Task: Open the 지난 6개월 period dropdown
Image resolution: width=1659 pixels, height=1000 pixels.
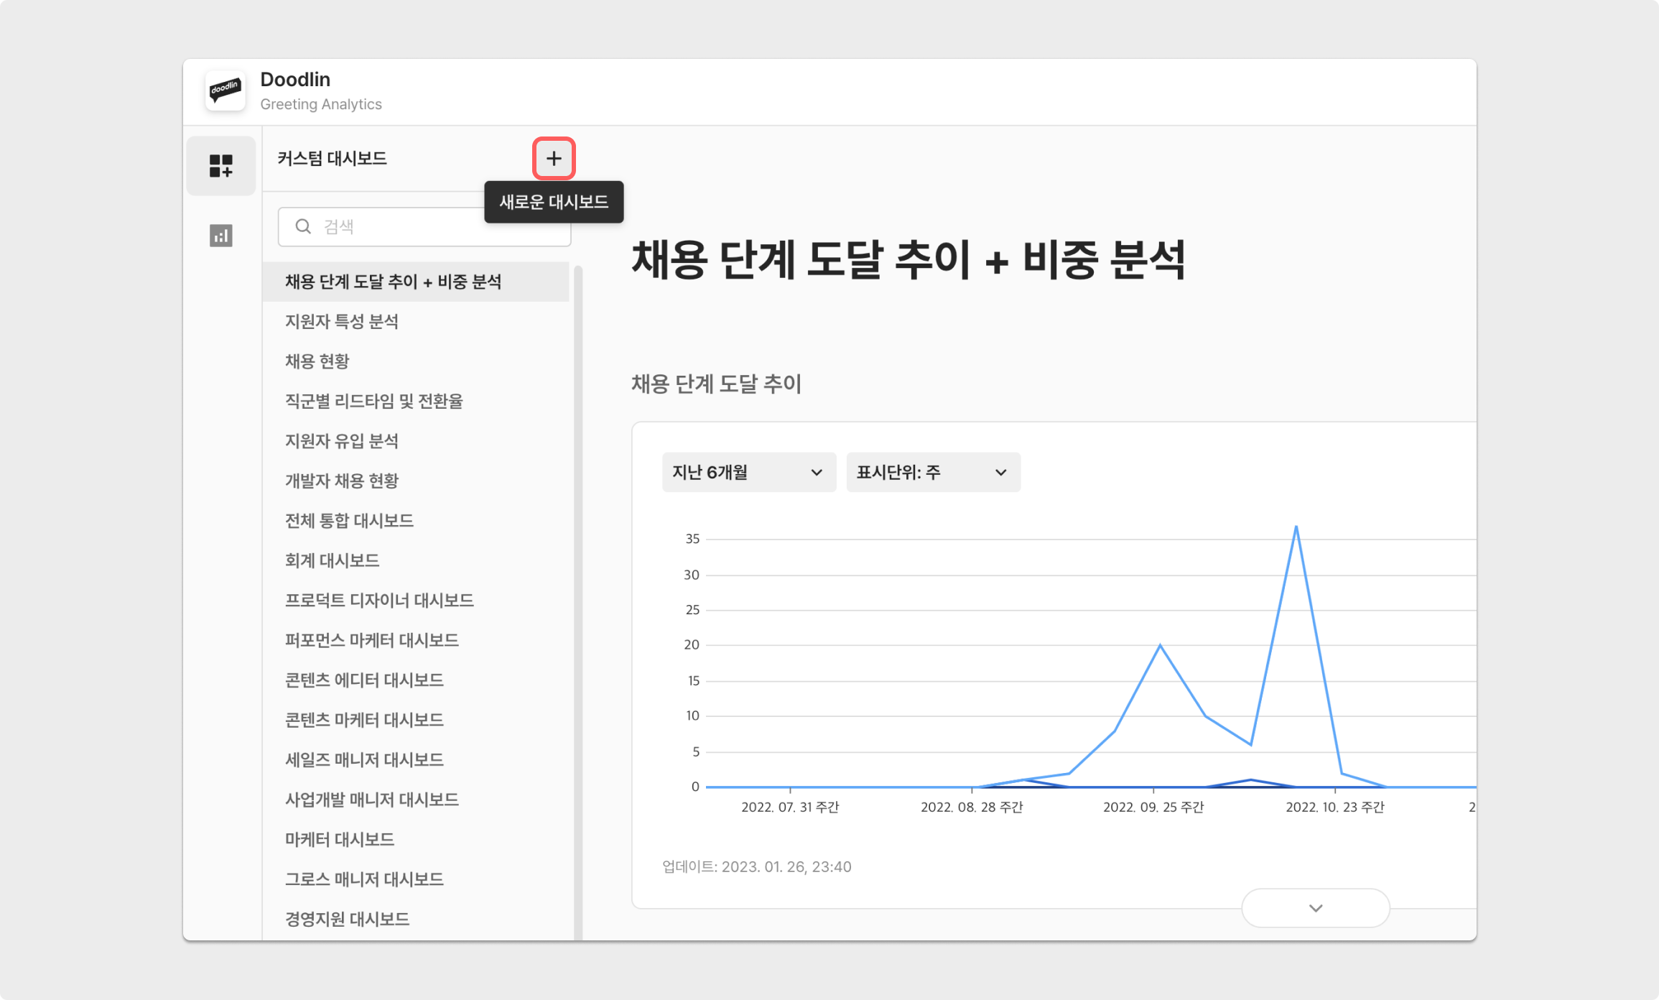Action: pos(748,472)
